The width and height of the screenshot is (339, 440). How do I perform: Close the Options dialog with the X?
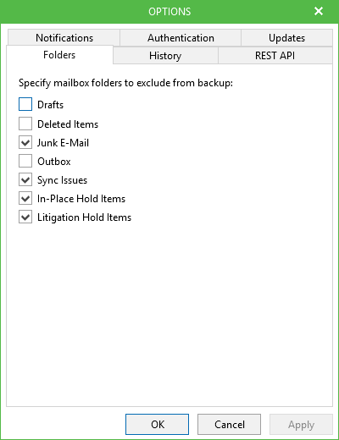pos(319,11)
